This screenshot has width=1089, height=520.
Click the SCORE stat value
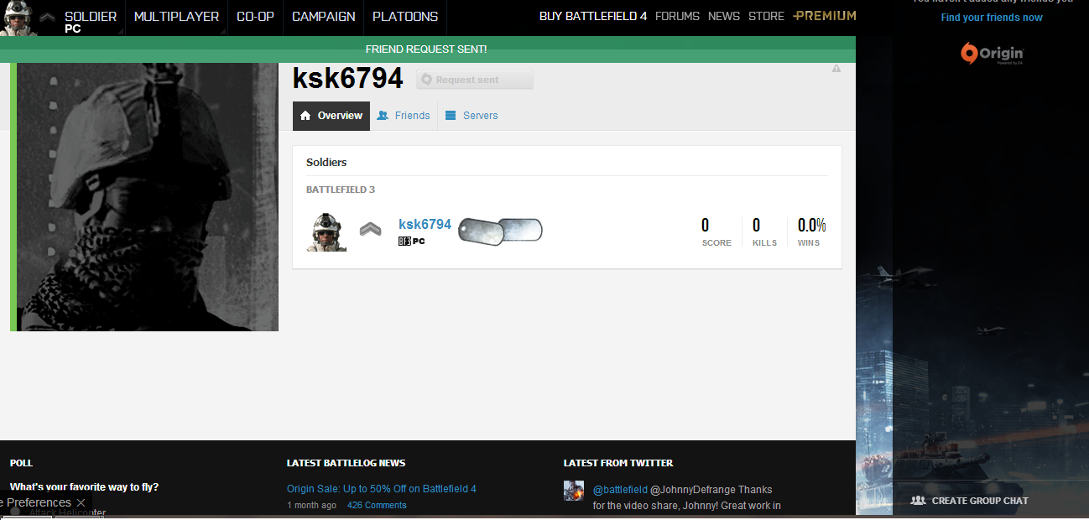705,225
